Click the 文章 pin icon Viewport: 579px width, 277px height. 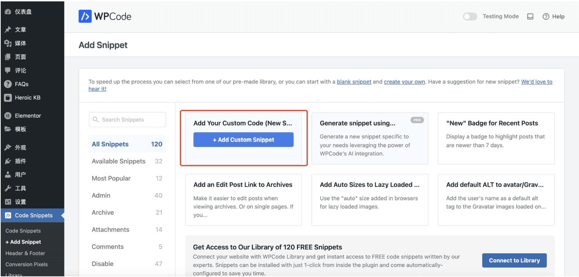point(8,30)
